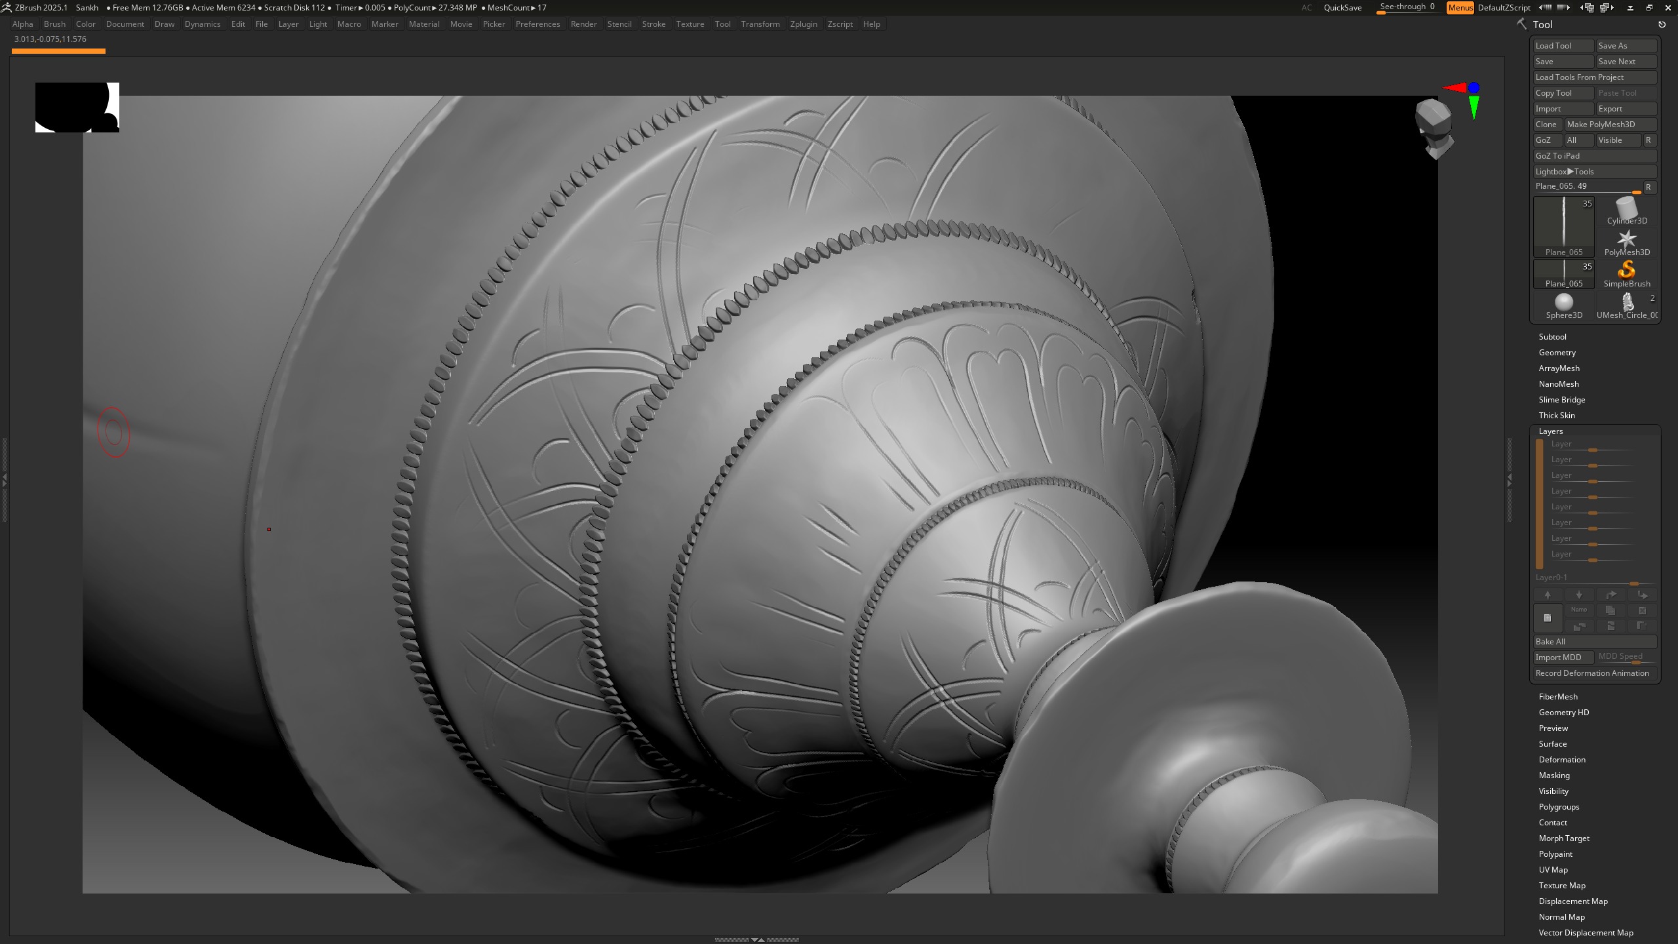The image size is (1678, 944).
Task: Expand the Polygroups section
Action: point(1559,807)
